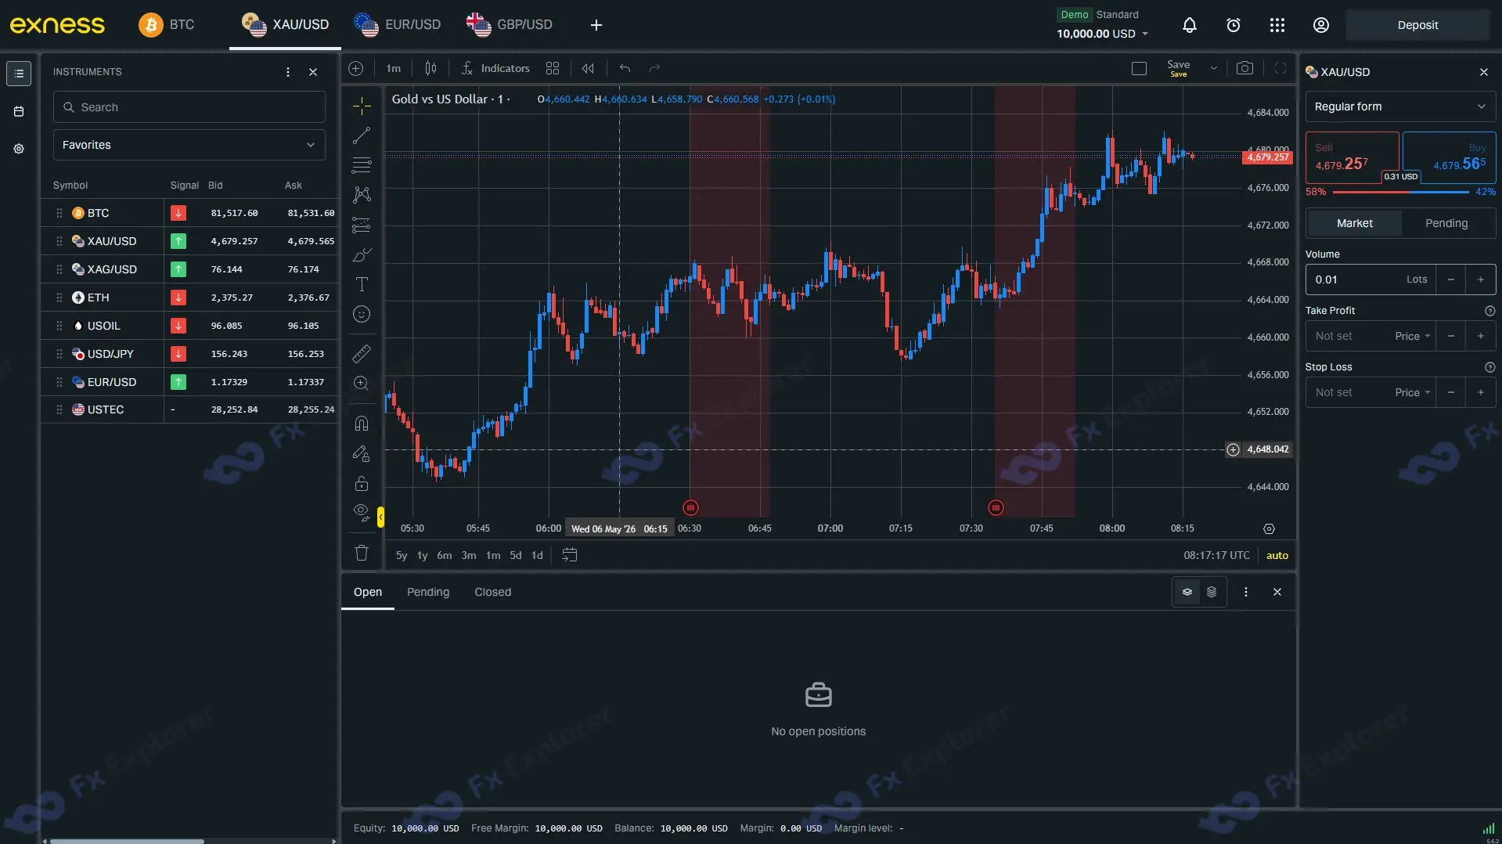This screenshot has height=844, width=1502.
Task: Open Take Profit Price unit dropdown
Action: pyautogui.click(x=1413, y=336)
